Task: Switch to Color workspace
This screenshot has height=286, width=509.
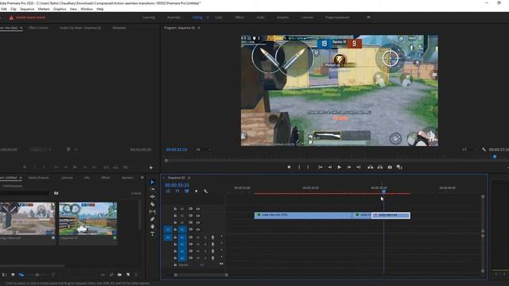Action: click(x=219, y=17)
